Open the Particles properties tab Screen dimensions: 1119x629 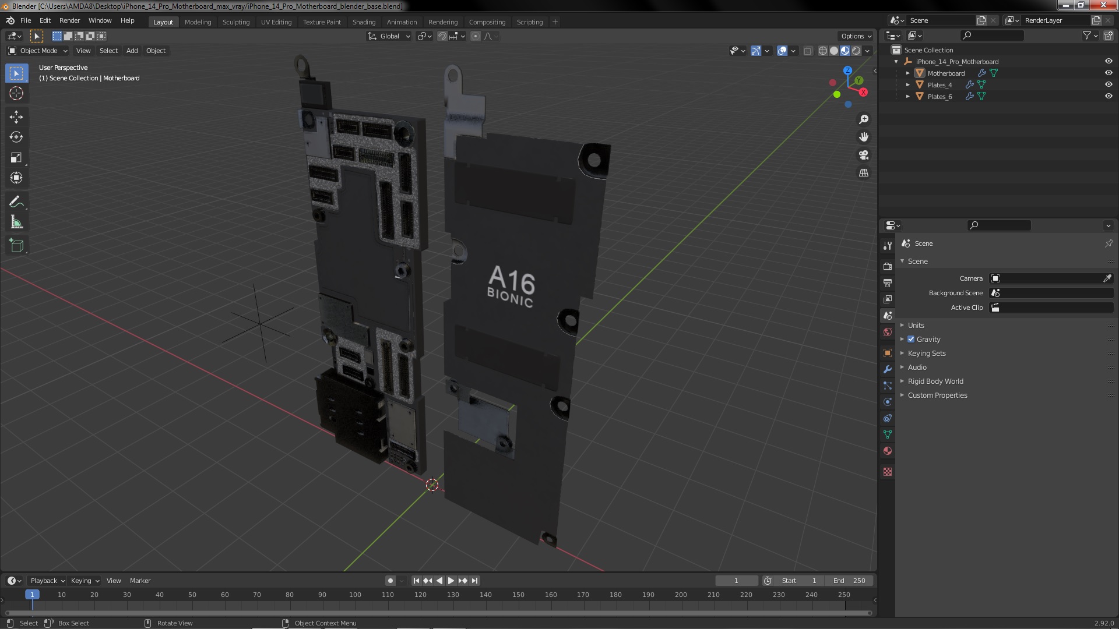(x=888, y=386)
